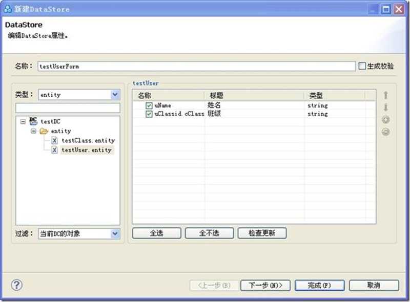This screenshot has width=410, height=302.
Task: Click the testDC project icon
Action: (33, 121)
